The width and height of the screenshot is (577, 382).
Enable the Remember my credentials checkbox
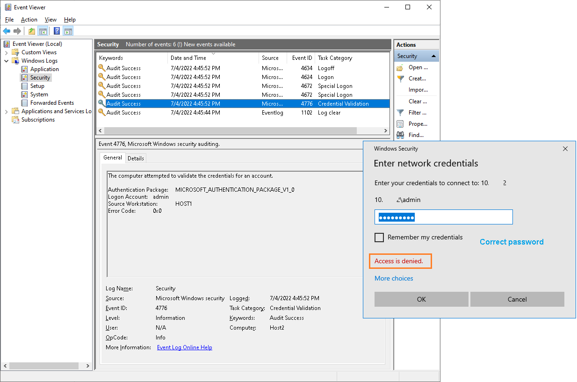pyautogui.click(x=379, y=237)
